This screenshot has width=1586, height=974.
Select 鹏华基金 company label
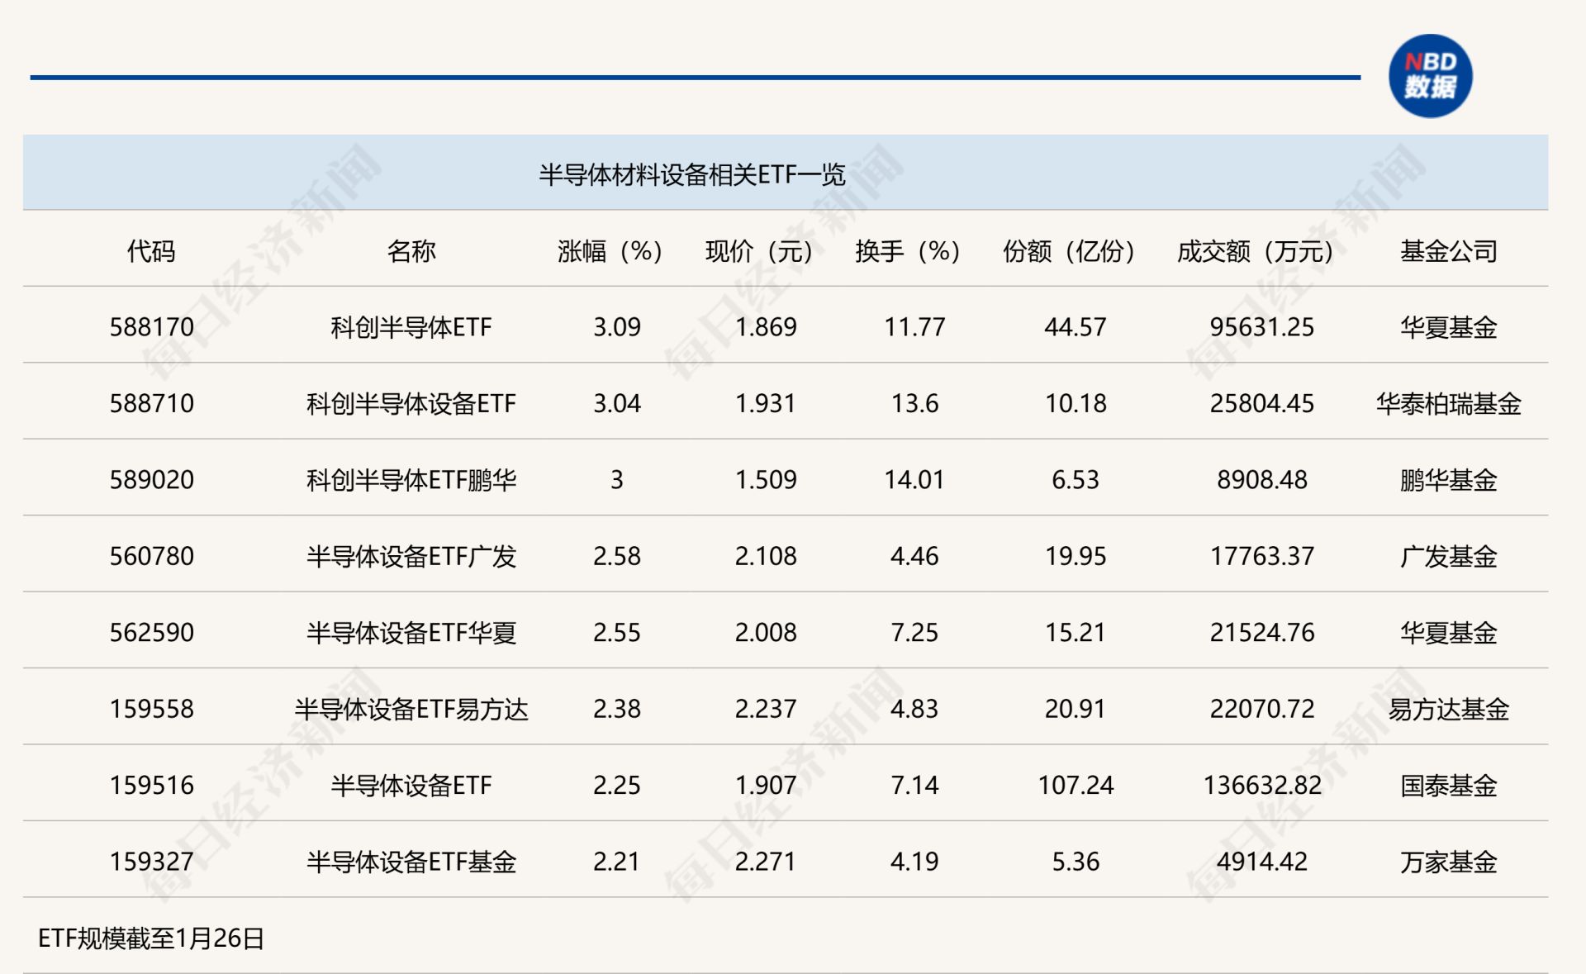click(1451, 479)
